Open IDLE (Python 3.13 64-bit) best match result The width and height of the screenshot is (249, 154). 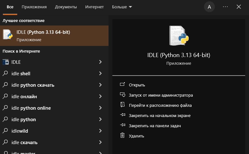(x=54, y=36)
